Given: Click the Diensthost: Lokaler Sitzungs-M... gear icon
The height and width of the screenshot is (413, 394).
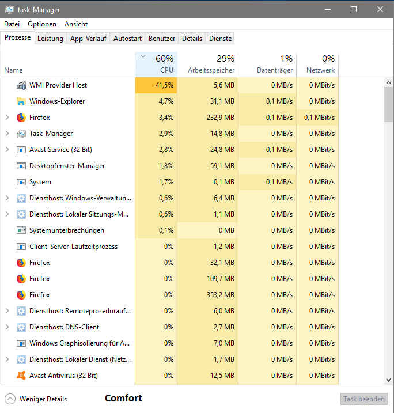Looking at the screenshot, I should (21, 214).
